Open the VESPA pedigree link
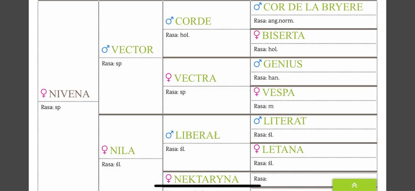415x191 pixels. click(278, 92)
